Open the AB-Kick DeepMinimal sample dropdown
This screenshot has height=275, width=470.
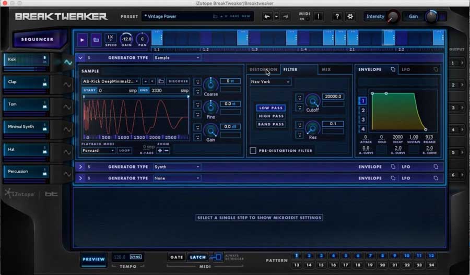(111, 81)
